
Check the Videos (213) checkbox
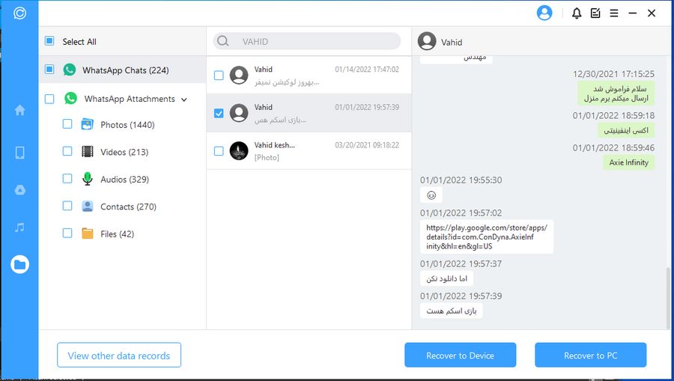(x=67, y=151)
